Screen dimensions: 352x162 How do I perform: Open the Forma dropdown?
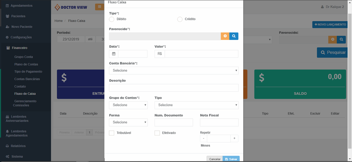(128, 122)
